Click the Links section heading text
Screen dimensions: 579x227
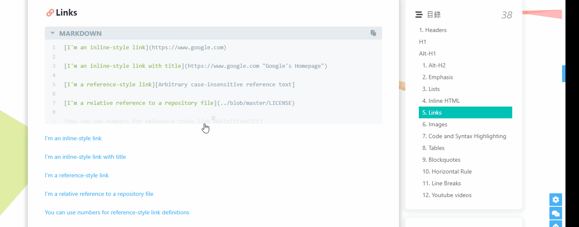click(x=66, y=13)
